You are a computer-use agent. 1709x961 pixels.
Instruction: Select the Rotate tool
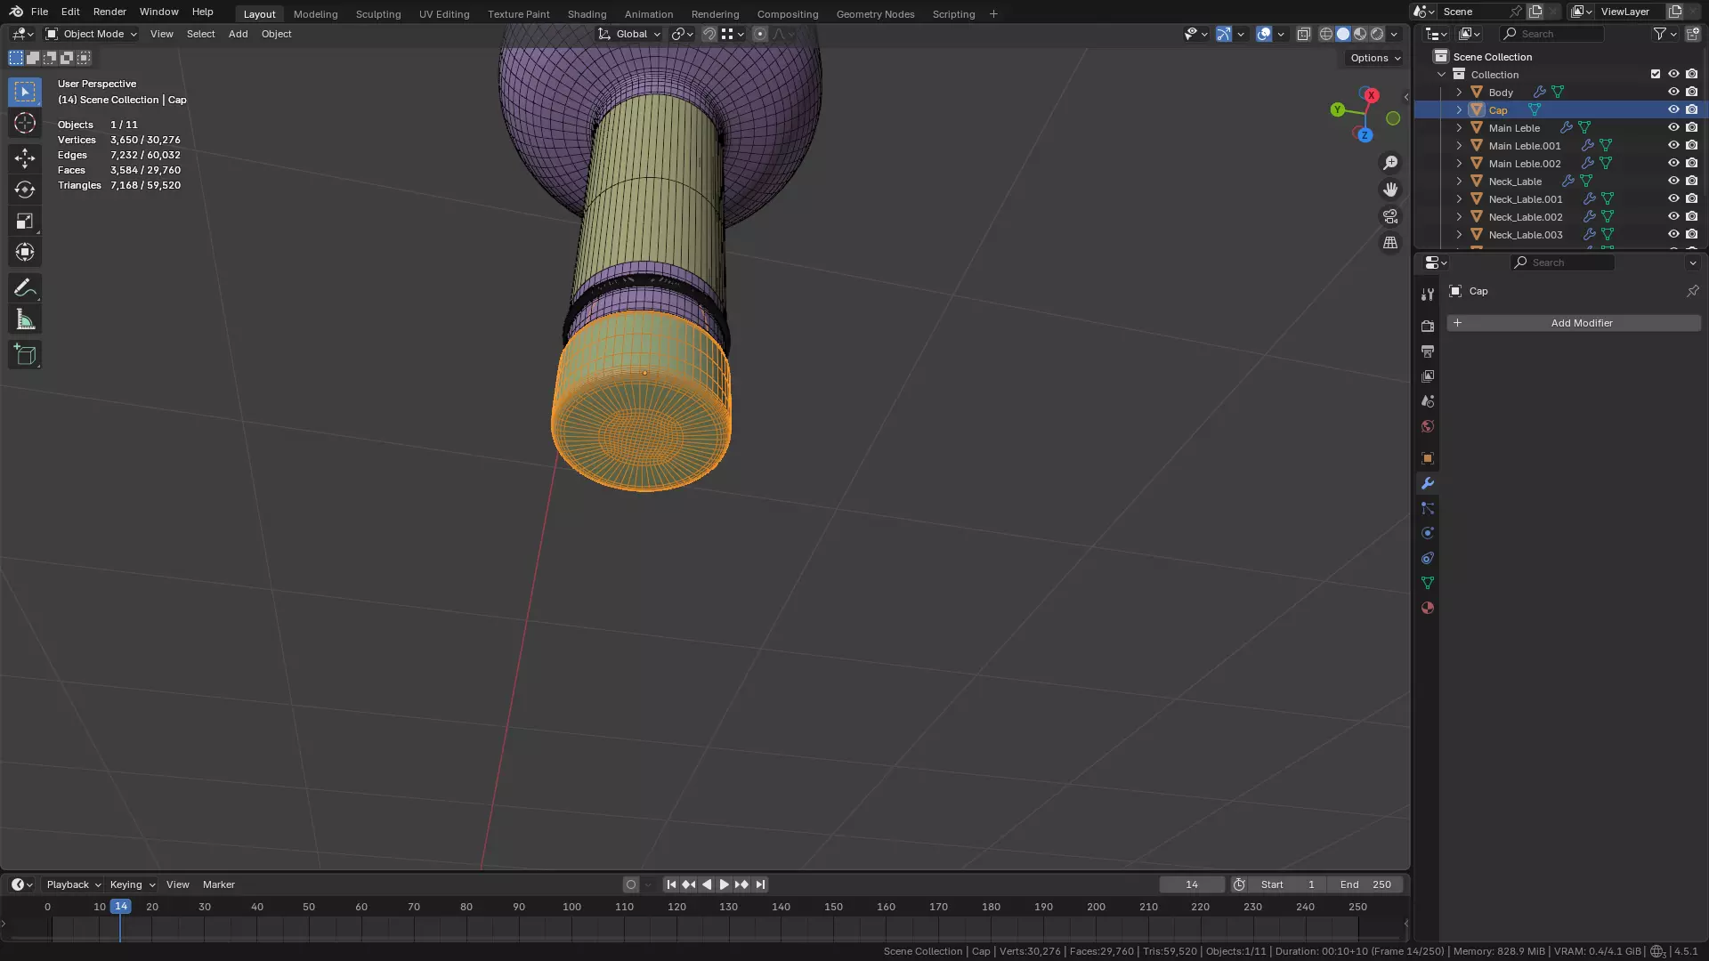[25, 190]
